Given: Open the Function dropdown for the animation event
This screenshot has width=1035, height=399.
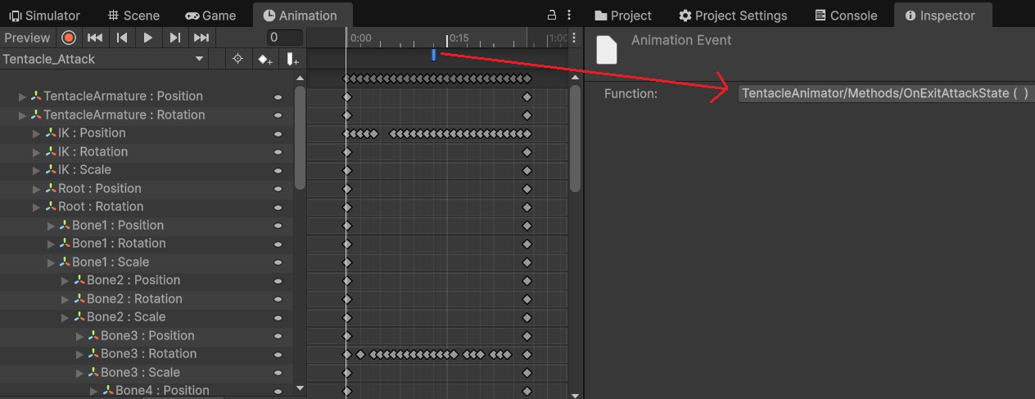Looking at the screenshot, I should click(884, 94).
